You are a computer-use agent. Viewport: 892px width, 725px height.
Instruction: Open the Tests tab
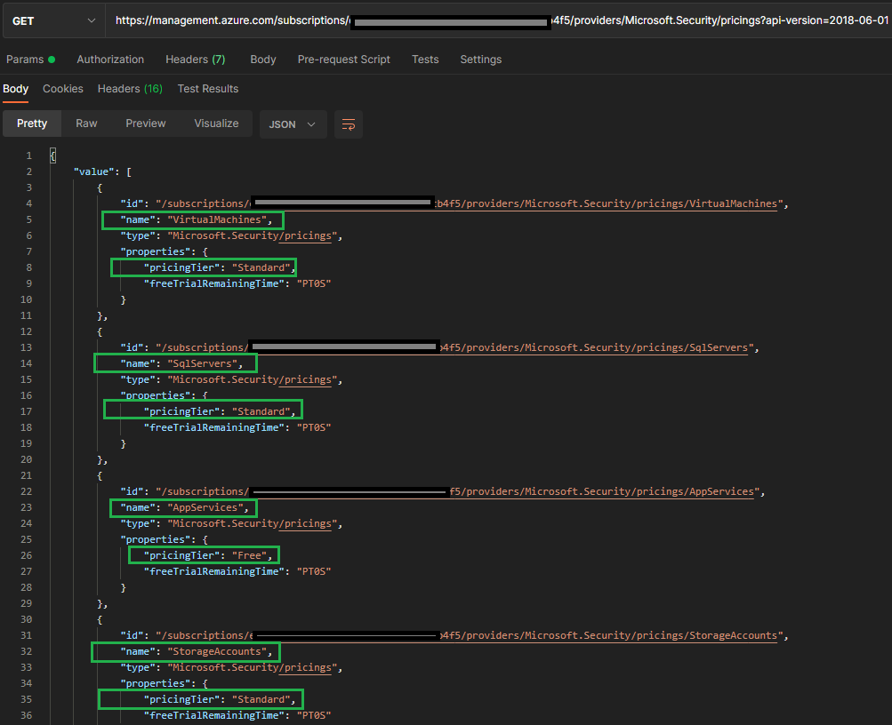[425, 60]
